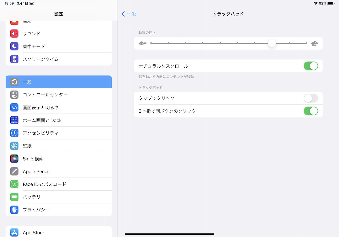The height and width of the screenshot is (237, 339).
Task: Turn off ナチュラルなスクロール switch
Action: pyautogui.click(x=311, y=66)
